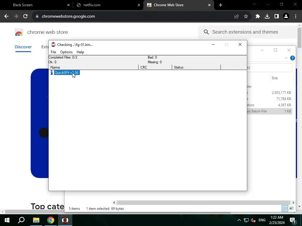Viewport: 302px width, 226px height.
Task: Select the QuickSFV v2.36 list row
Action: (67, 73)
